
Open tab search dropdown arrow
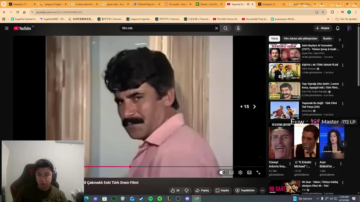pos(4,4)
